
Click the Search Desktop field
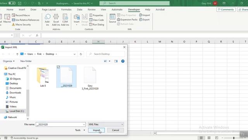click(106, 54)
